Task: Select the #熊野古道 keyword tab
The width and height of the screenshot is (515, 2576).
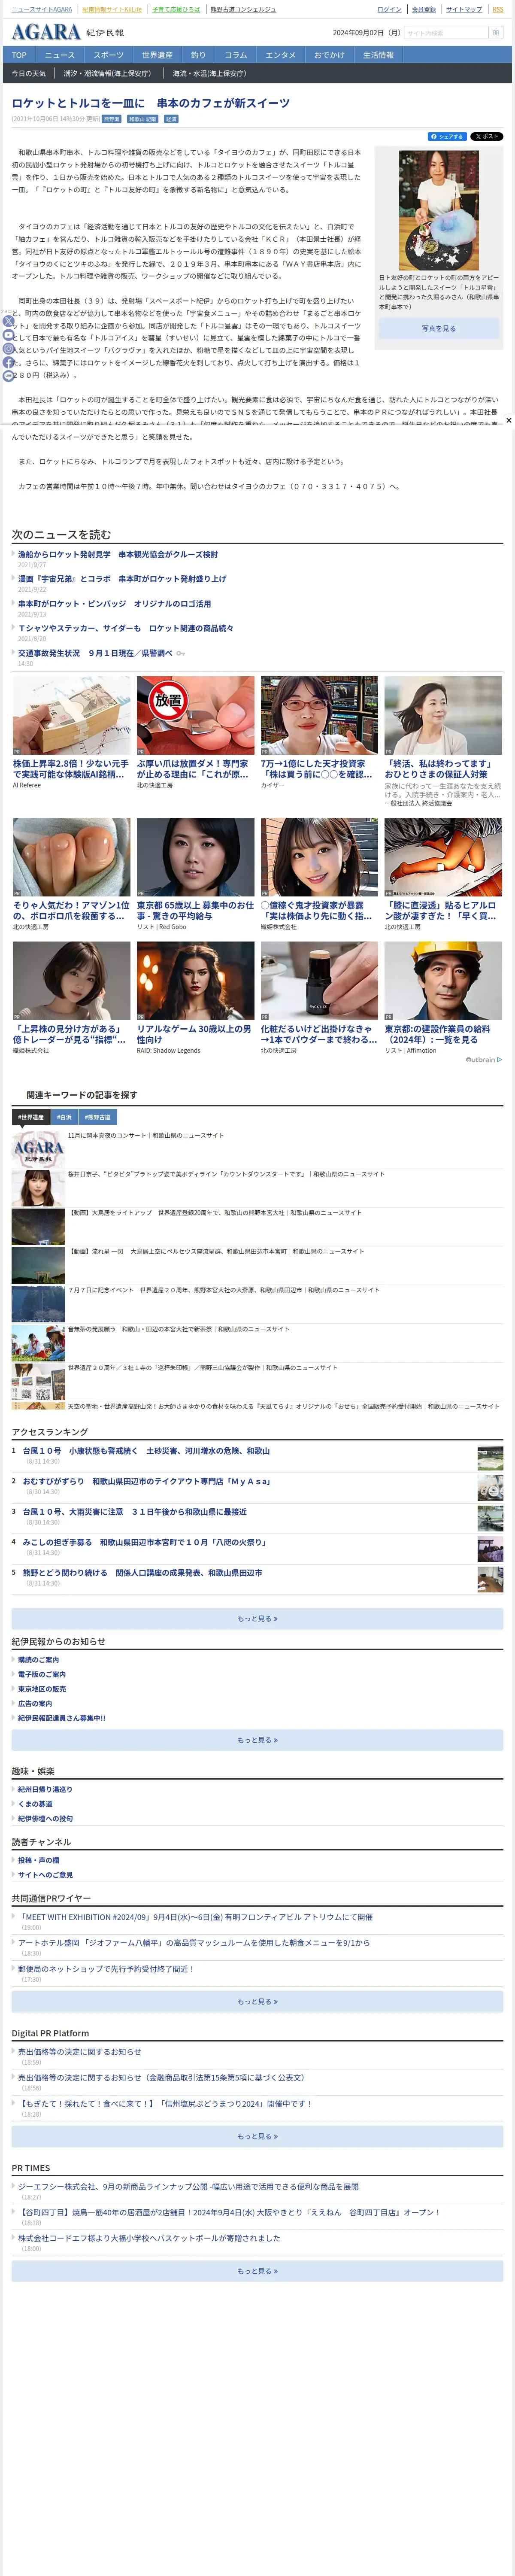Action: pos(97,1117)
